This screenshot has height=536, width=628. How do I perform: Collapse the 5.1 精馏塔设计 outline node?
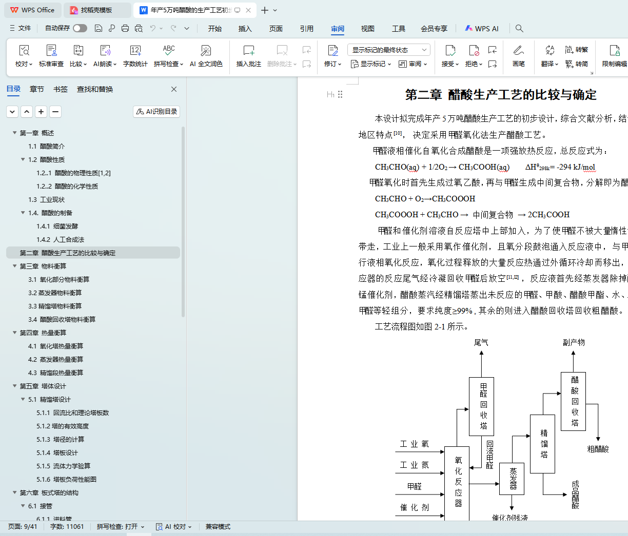[x=23, y=399]
